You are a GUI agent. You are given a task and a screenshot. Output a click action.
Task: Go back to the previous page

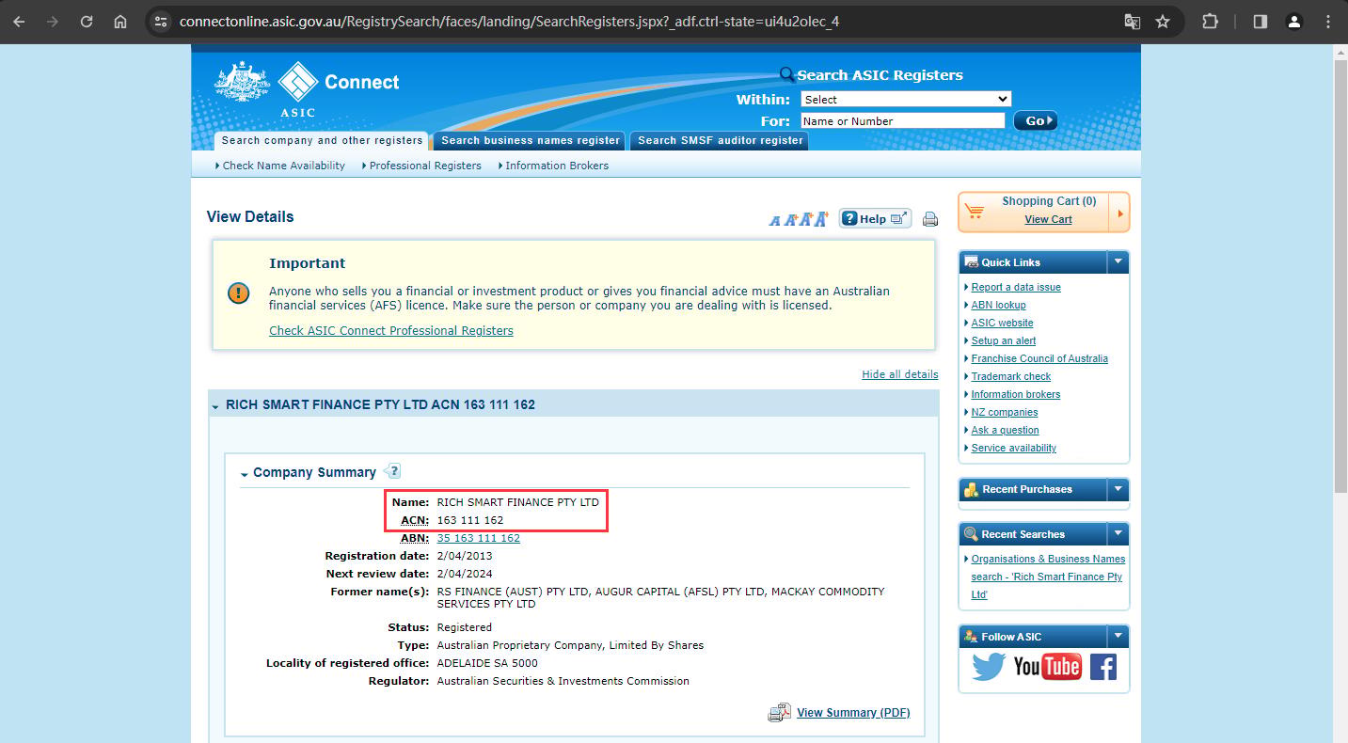[x=19, y=21]
